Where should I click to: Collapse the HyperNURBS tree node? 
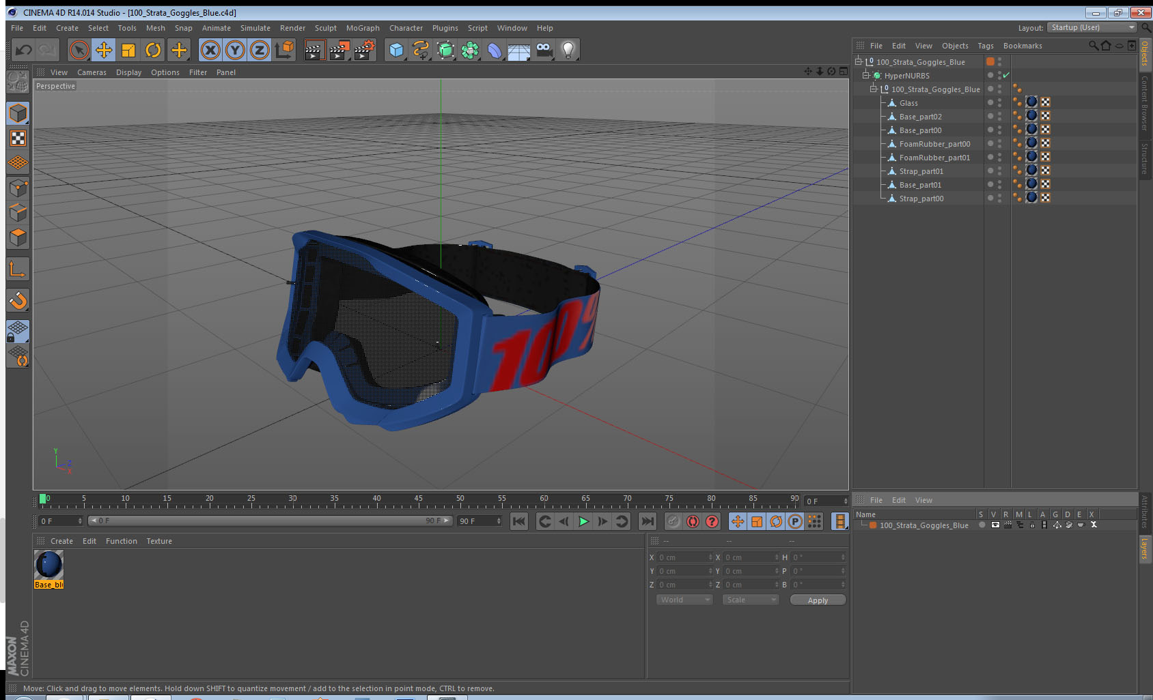point(865,75)
